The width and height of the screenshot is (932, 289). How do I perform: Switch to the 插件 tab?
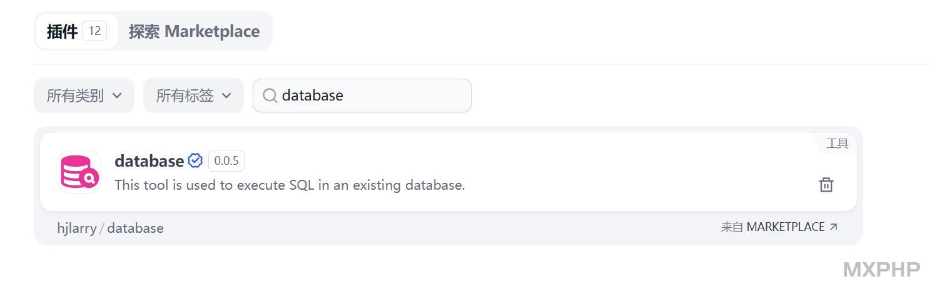coord(76,31)
